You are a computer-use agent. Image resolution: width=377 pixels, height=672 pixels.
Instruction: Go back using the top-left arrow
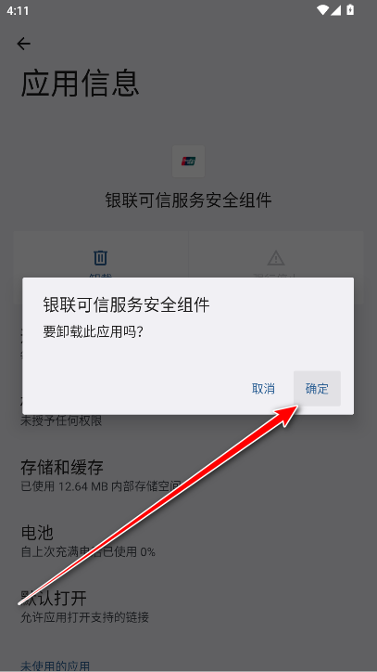tap(24, 44)
